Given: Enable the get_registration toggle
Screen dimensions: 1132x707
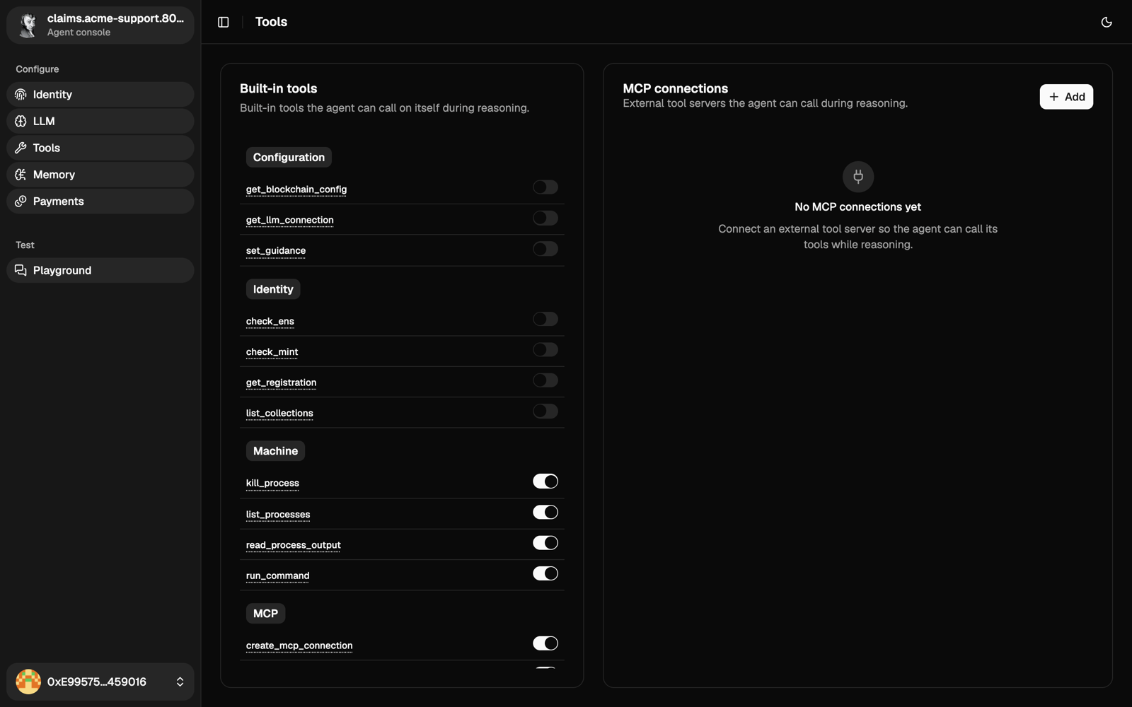Looking at the screenshot, I should (545, 380).
